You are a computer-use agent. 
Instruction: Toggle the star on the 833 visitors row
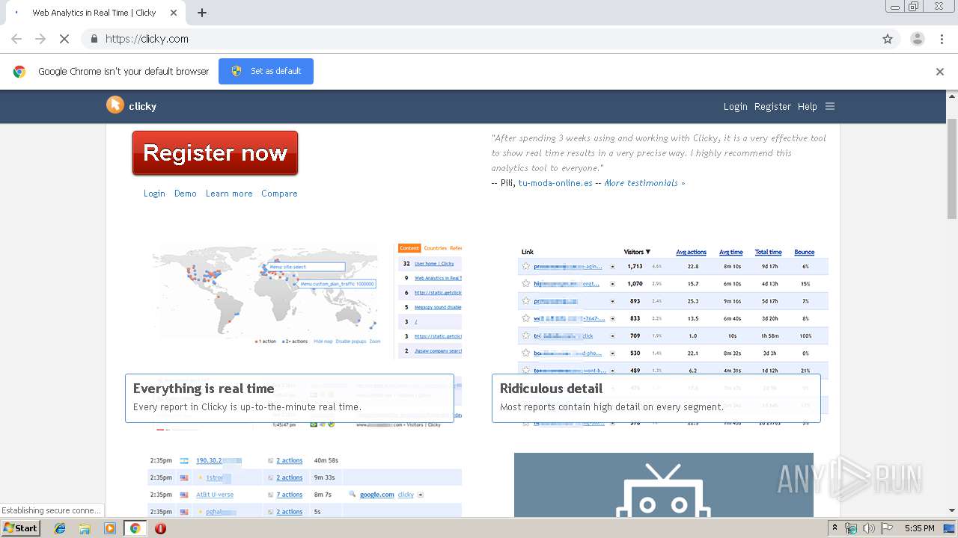click(x=526, y=318)
